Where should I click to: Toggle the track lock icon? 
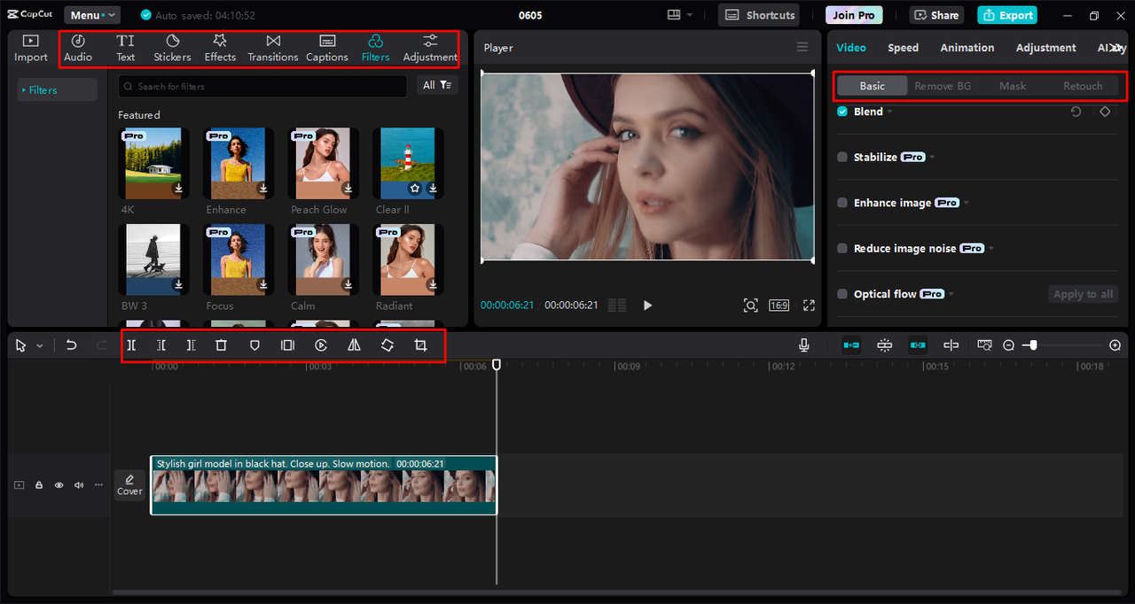pyautogui.click(x=39, y=485)
